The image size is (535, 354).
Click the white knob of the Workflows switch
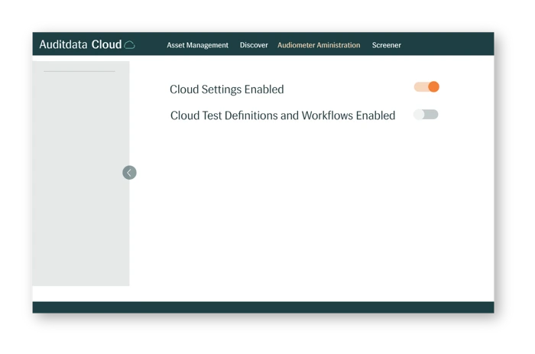coord(419,115)
